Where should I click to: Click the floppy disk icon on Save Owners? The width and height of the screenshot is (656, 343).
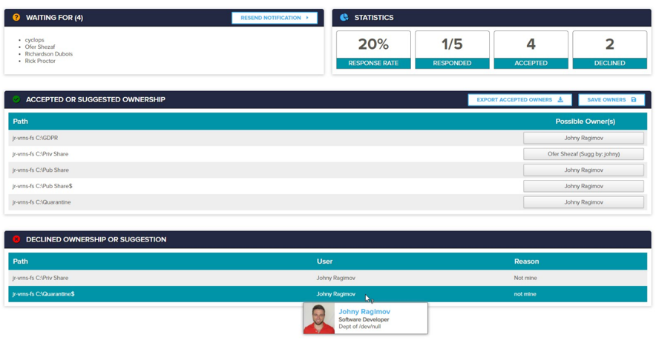[634, 100]
